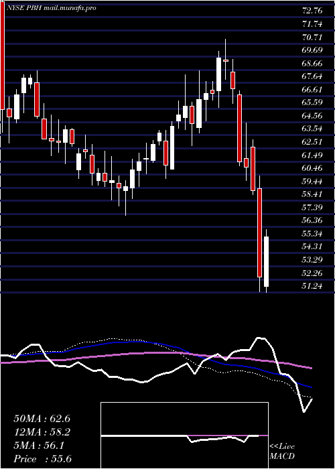Click the 71.74 price axis label
This screenshot has height=469, width=335.
pos(312,24)
